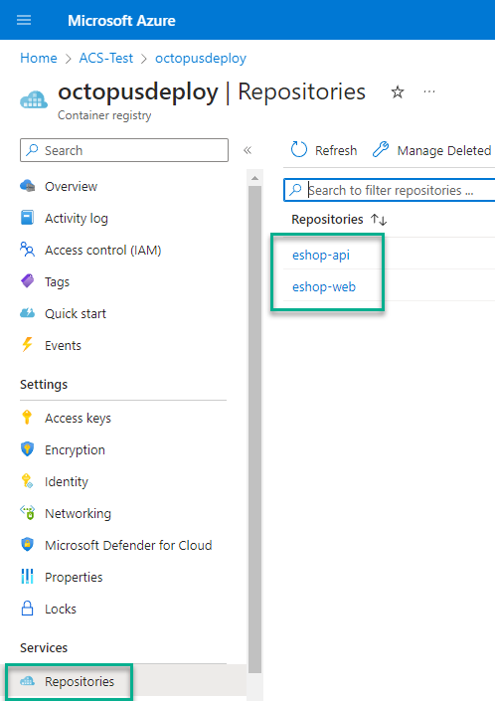The height and width of the screenshot is (701, 495).
Task: Click the Refresh circular arrow icon
Action: pyautogui.click(x=299, y=150)
